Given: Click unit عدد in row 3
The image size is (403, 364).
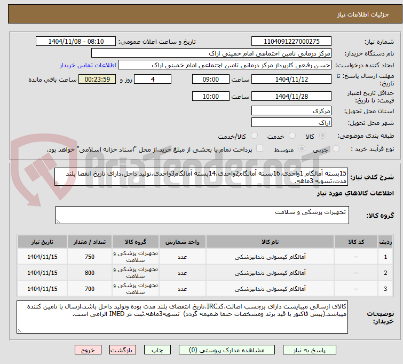Looking at the screenshot, I should pyautogui.click(x=182, y=289).
